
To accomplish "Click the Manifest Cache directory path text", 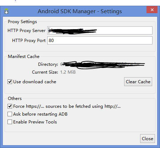I will (x=102, y=64).
